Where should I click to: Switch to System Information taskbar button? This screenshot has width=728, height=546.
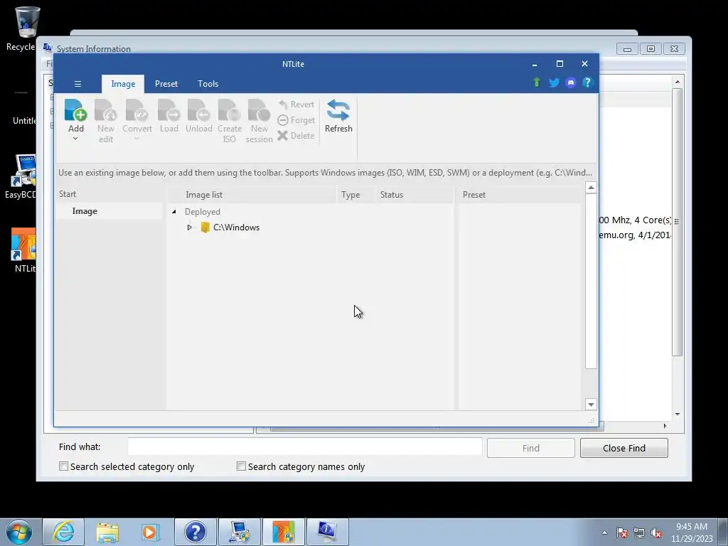coord(327,532)
